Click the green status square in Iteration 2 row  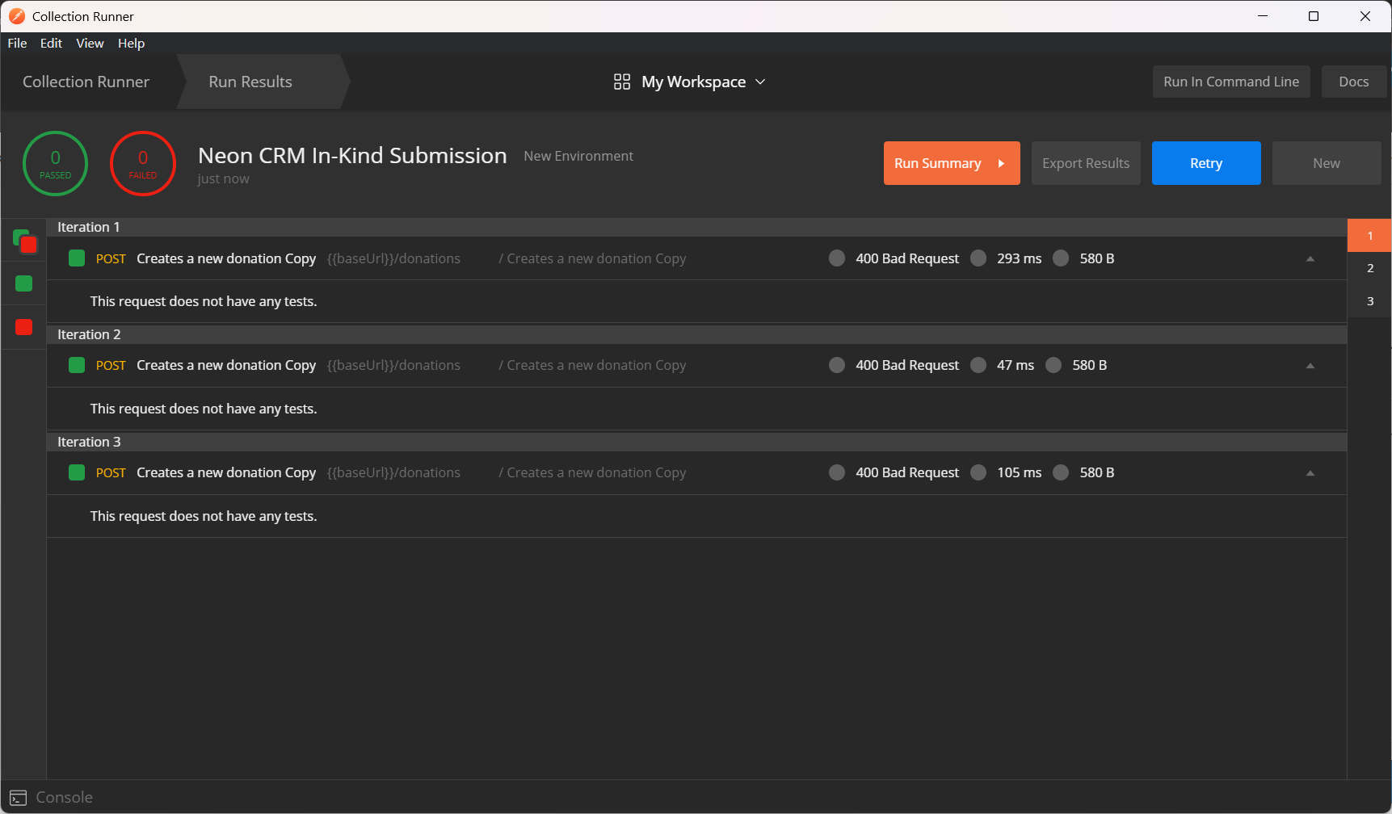[x=77, y=365]
